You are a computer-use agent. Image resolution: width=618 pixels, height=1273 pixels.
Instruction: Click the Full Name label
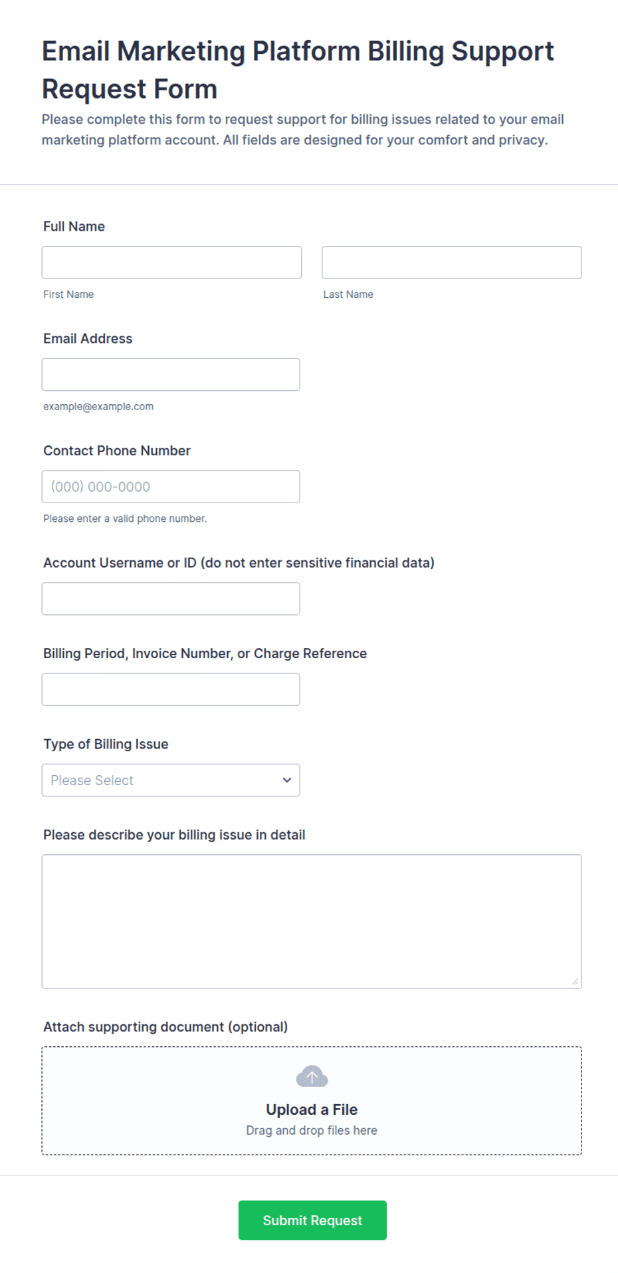(74, 227)
